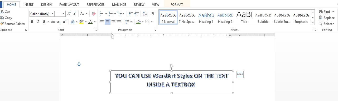Screen dimensions: 338x101
Task: Toggle italic formatting
Action: tap(38, 22)
